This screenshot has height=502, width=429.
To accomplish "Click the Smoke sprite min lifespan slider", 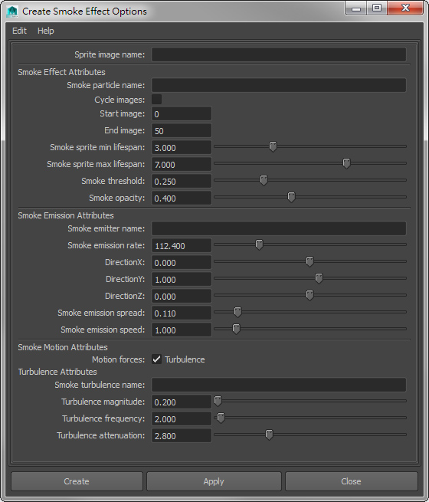I will [310, 146].
